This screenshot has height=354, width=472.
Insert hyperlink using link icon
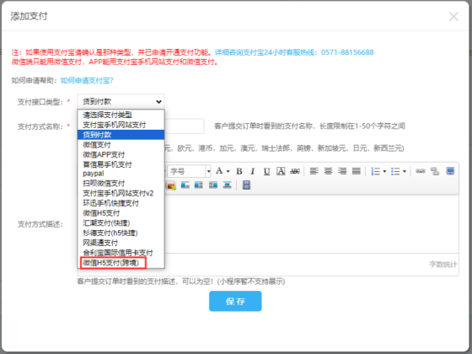(421, 171)
